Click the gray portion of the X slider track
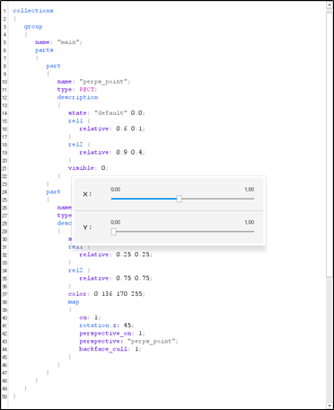Image resolution: width=334 pixels, height=410 pixels. [218, 199]
